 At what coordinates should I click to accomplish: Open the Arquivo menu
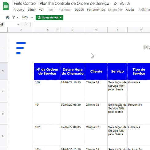pyautogui.click(x=19, y=10)
